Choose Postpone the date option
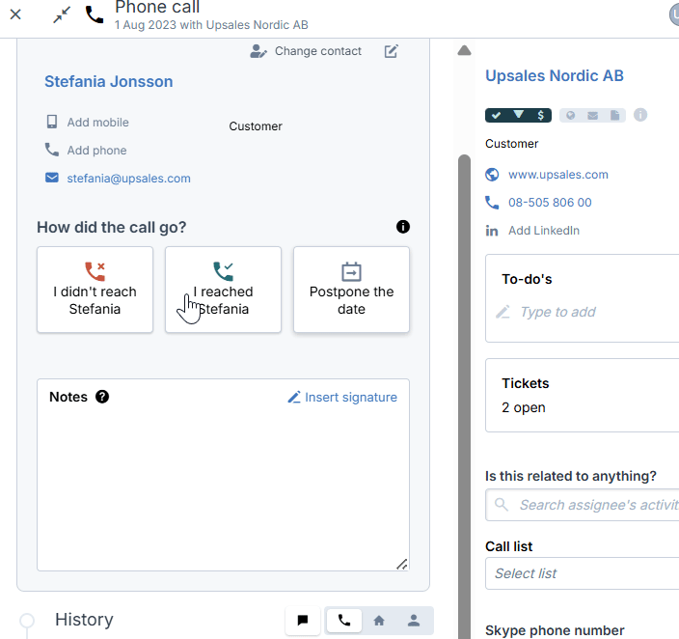The width and height of the screenshot is (679, 639). pos(351,290)
